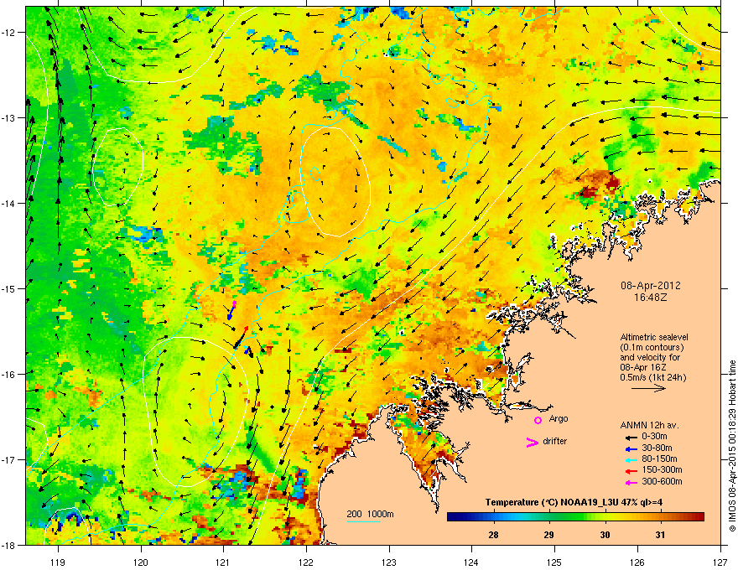
Task: Click the magenta drifter arrowhead legend marker
Action: [533, 442]
